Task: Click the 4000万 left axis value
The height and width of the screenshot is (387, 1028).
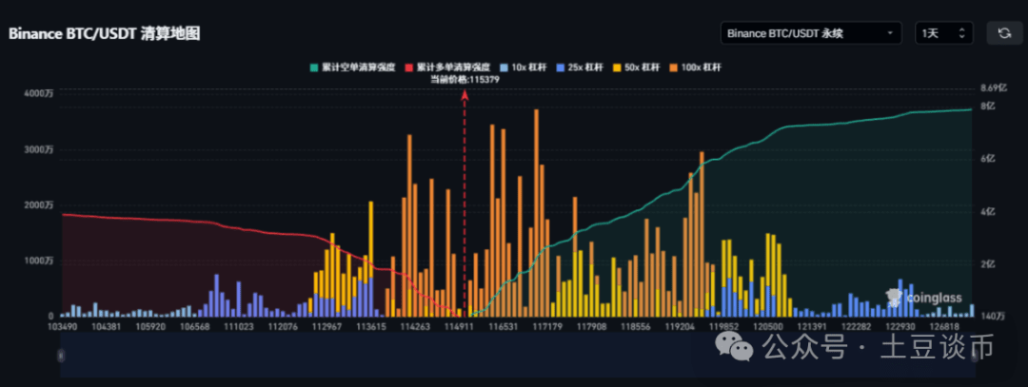Action: tap(41, 94)
